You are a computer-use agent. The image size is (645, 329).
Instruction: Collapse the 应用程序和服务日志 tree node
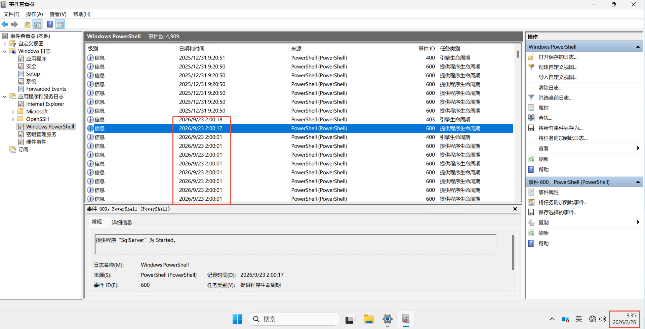5,97
